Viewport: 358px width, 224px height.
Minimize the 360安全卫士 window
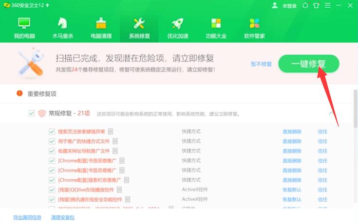pos(339,5)
